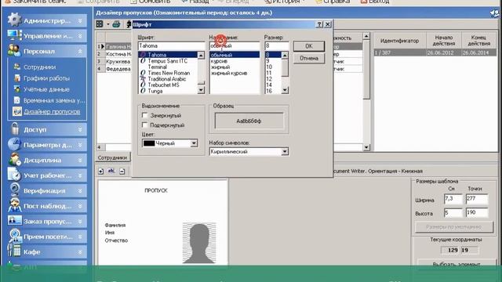Expand the Управление sidebar section chevron

pyautogui.click(x=80, y=36)
